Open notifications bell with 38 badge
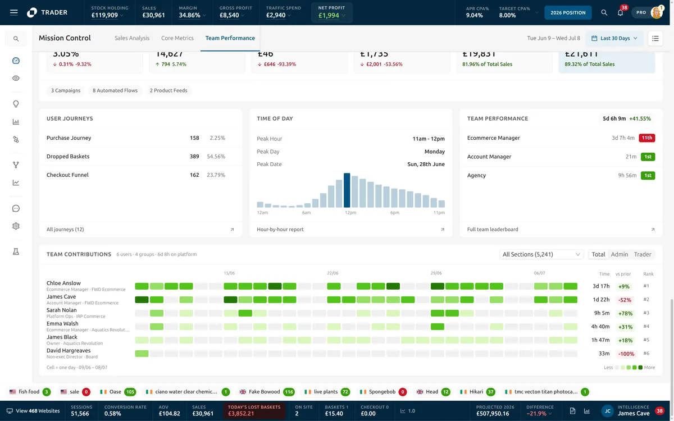The width and height of the screenshot is (674, 421). tap(621, 12)
